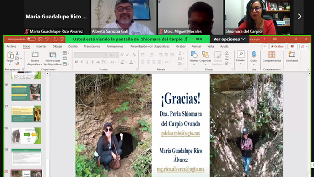
Task: Toggle the numbered list button
Action: (x=152, y=55)
